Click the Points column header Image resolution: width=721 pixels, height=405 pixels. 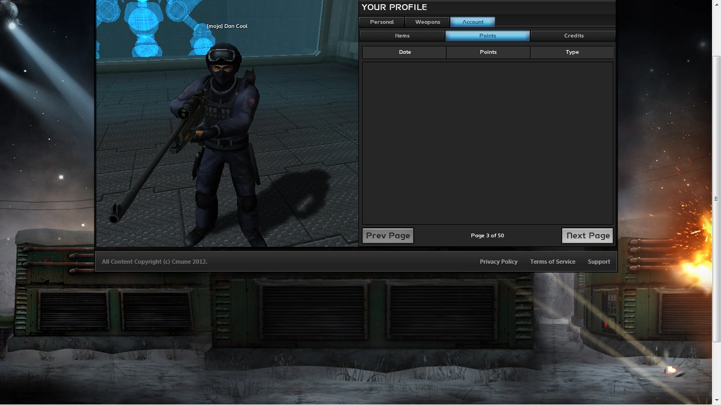tap(488, 52)
